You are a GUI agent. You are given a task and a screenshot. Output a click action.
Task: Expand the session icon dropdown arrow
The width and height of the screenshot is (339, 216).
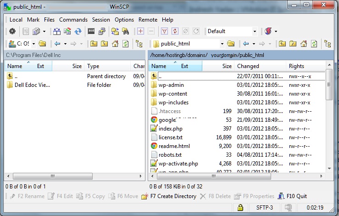tap(276, 31)
